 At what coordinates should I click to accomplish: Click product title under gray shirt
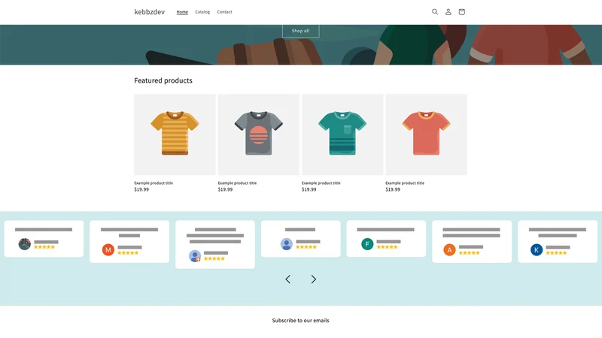pos(237,183)
